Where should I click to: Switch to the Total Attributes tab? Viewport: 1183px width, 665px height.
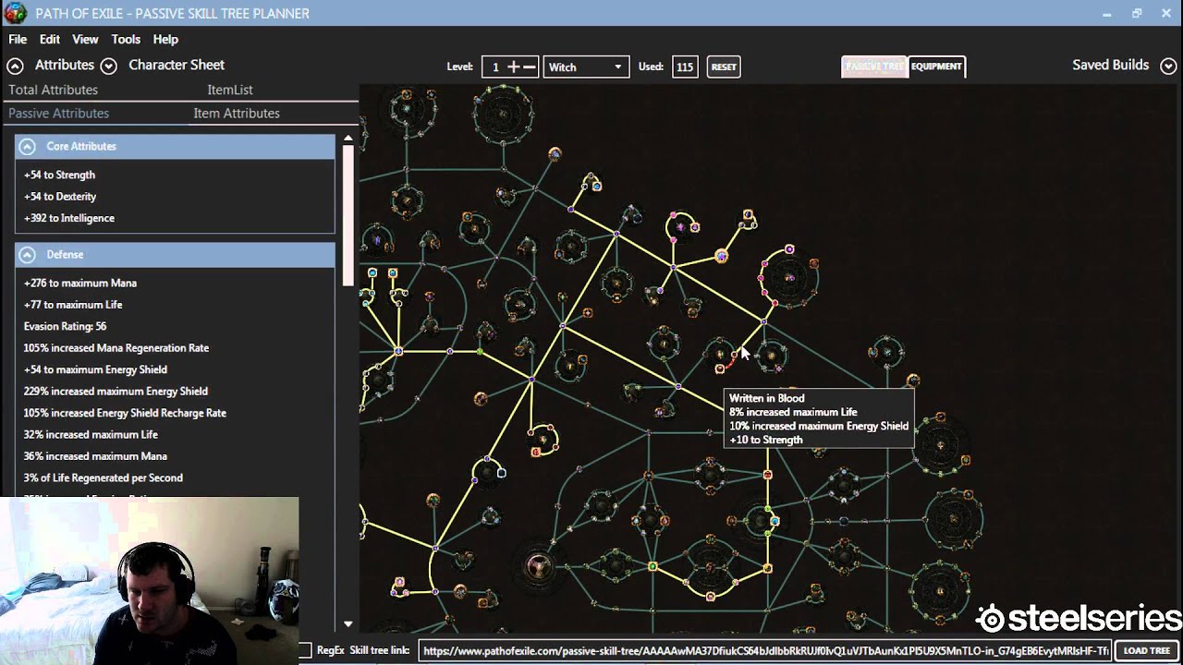click(x=53, y=90)
